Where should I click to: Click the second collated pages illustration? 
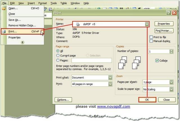(136, 63)
